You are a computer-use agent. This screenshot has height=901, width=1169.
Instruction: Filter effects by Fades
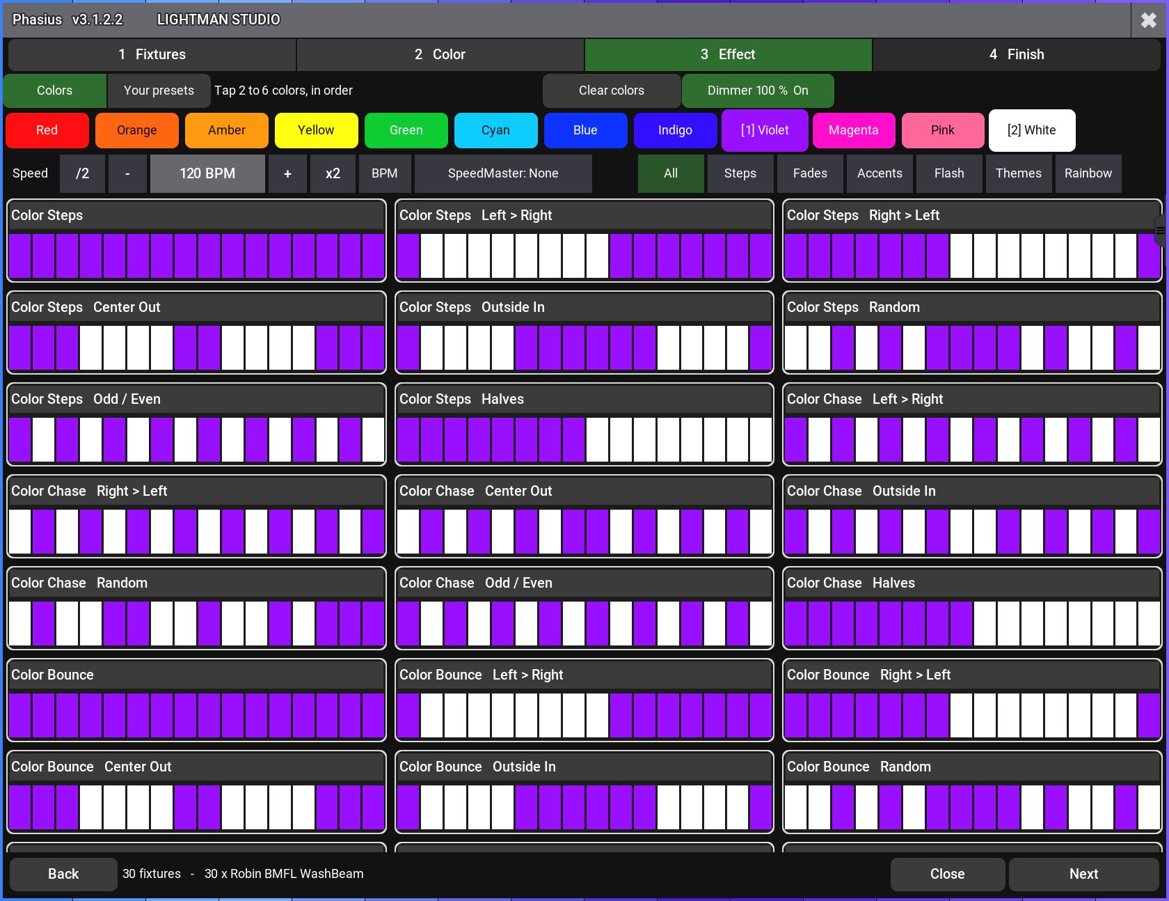pyautogui.click(x=810, y=173)
